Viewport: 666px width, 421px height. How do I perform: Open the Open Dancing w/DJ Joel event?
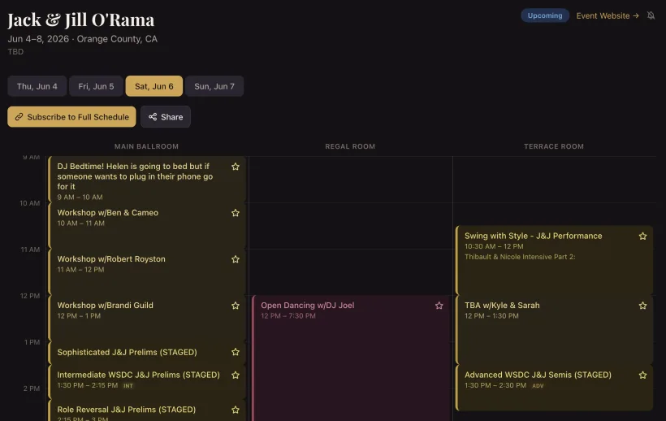(351, 358)
